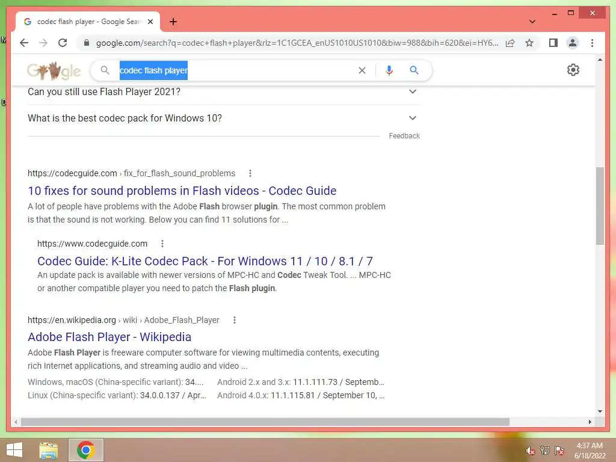Click the browser forward arrow
This screenshot has width=616, height=462.
click(x=43, y=43)
